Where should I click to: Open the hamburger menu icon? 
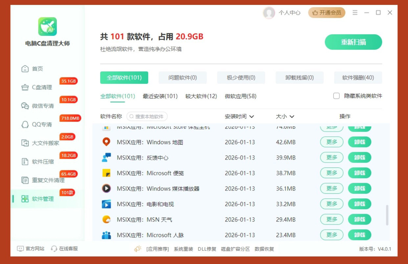355,12
